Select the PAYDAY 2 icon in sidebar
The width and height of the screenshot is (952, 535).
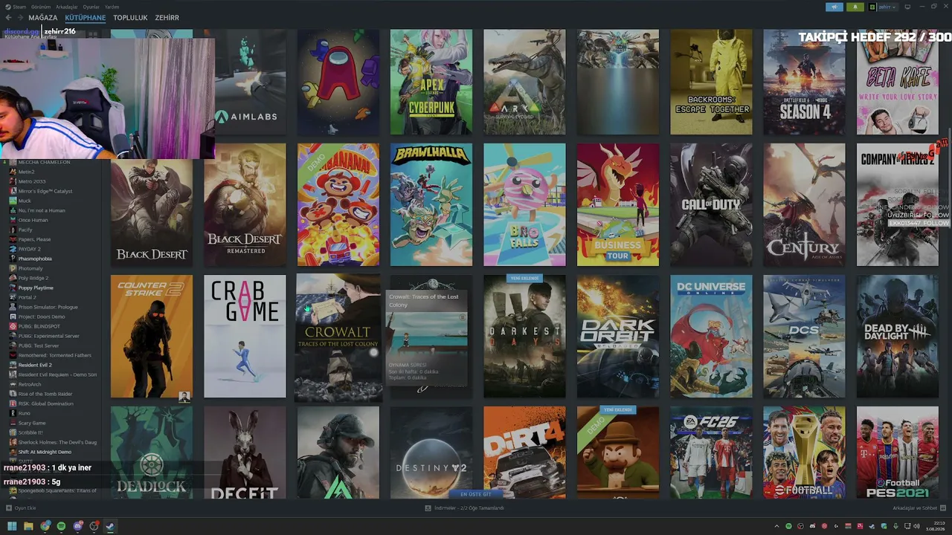click(x=13, y=249)
